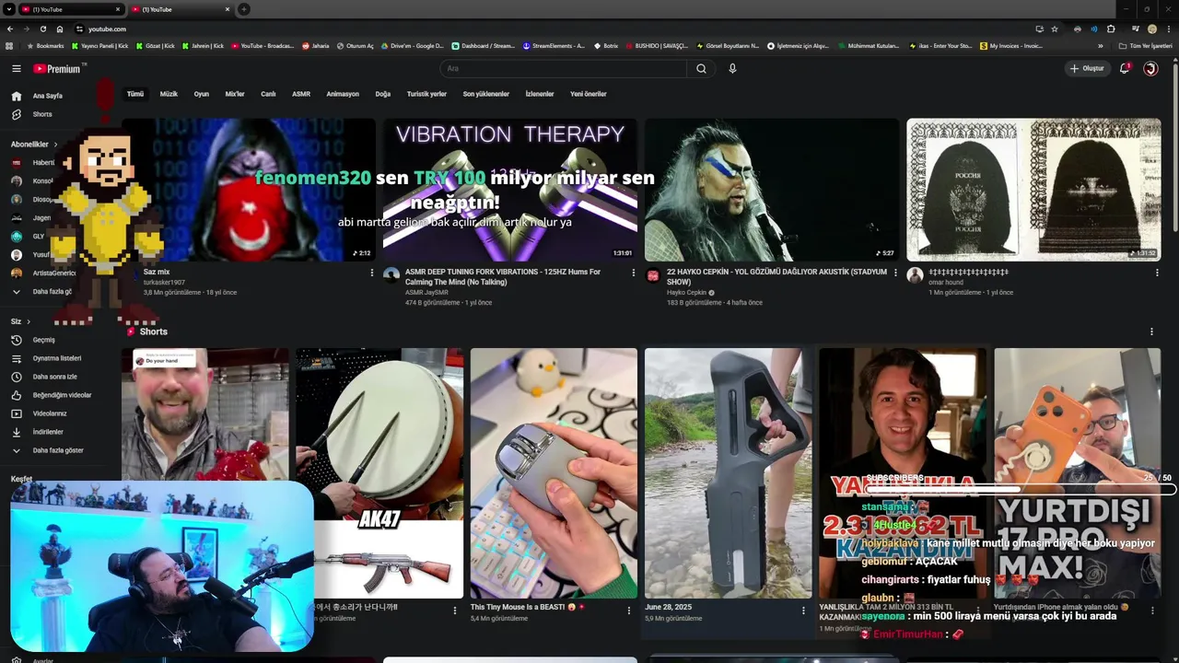This screenshot has height=663, width=1179.
Task: Switch to the second YouTube browser tab
Action: click(181, 9)
